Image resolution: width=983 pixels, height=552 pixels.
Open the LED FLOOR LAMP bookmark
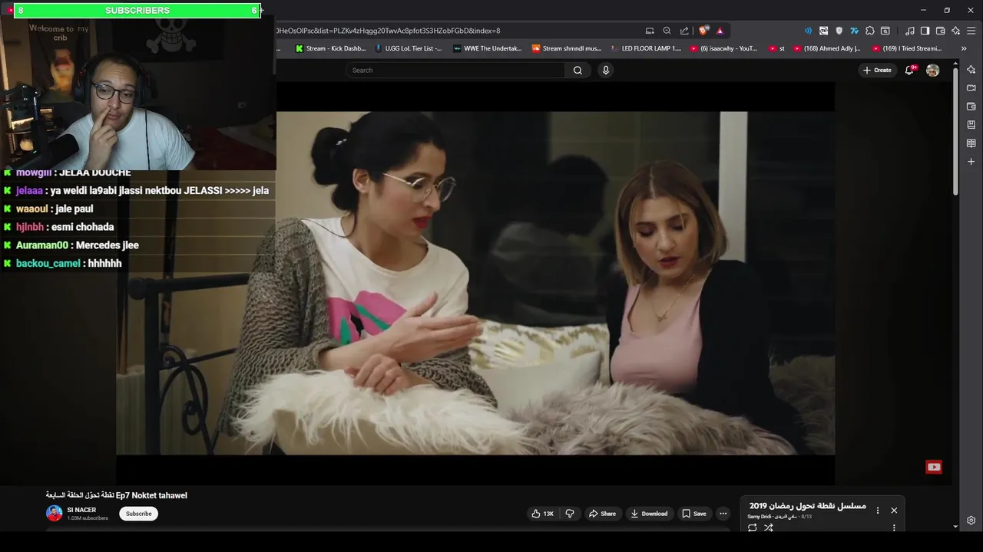click(x=645, y=48)
